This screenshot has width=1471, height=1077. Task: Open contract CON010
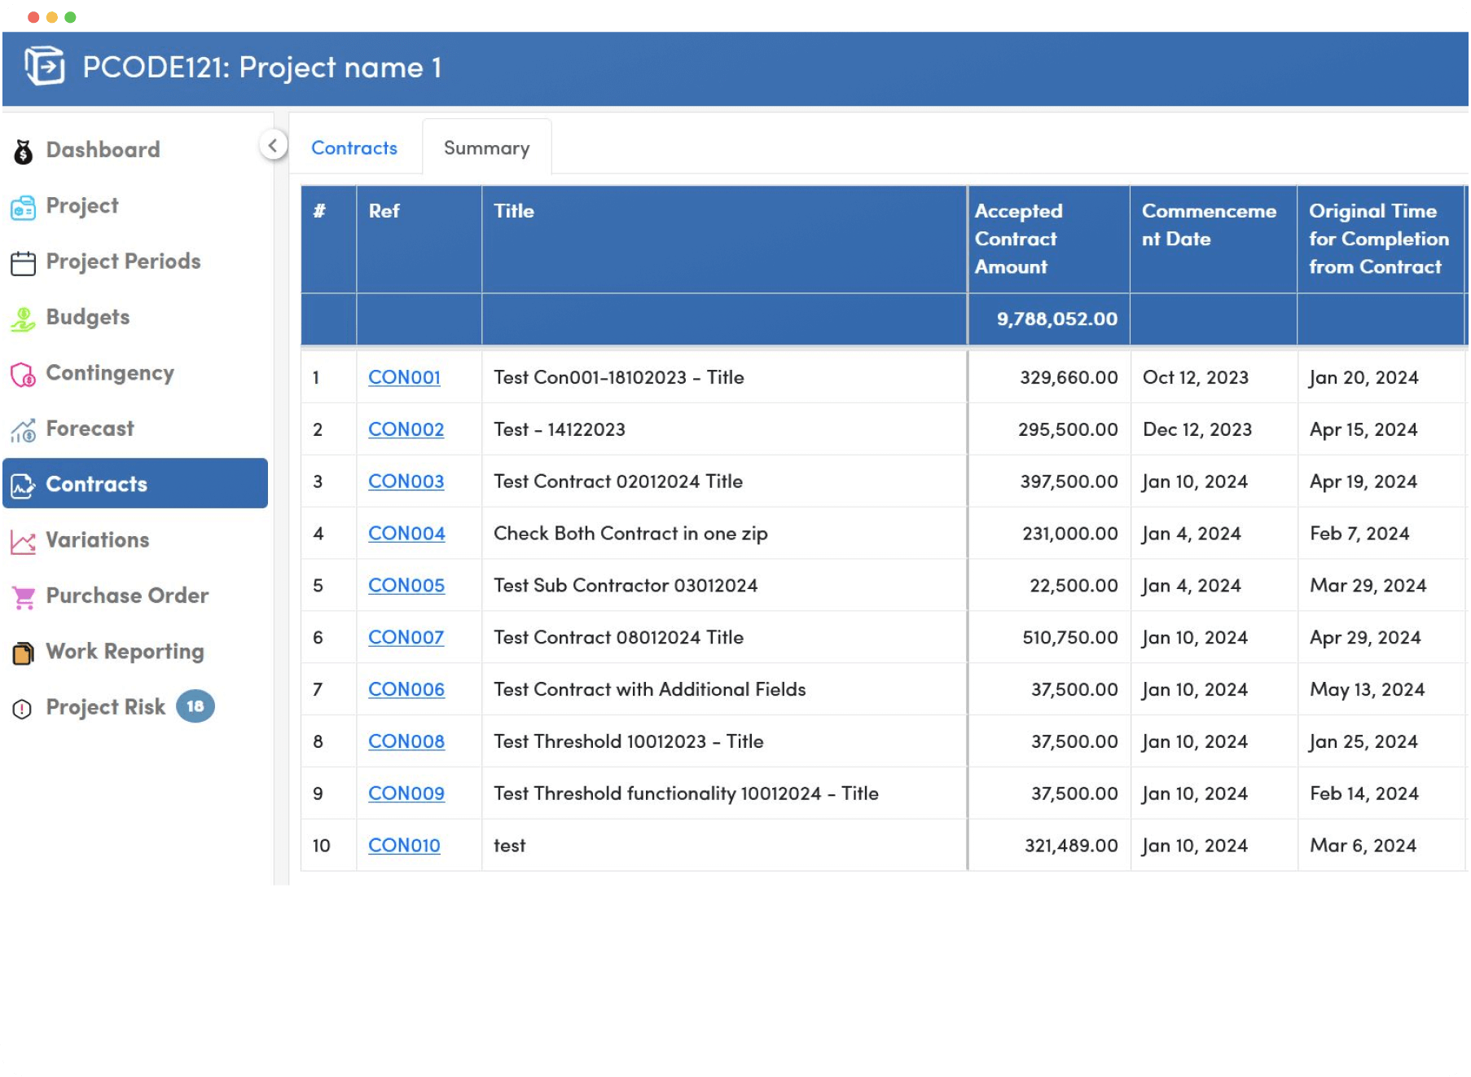click(404, 846)
